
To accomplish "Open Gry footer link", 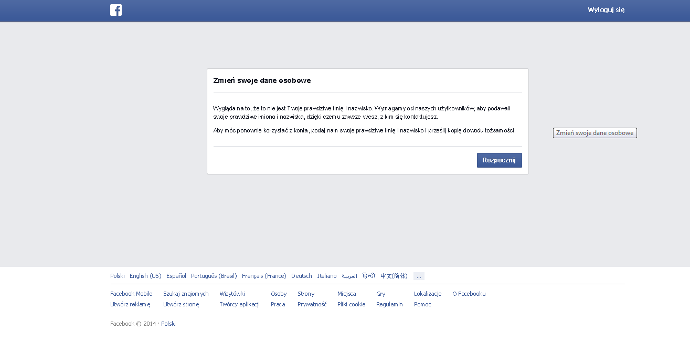I will (x=381, y=294).
